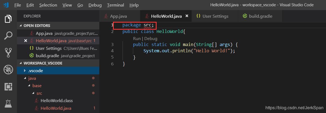Collapse the base folder

point(58,85)
